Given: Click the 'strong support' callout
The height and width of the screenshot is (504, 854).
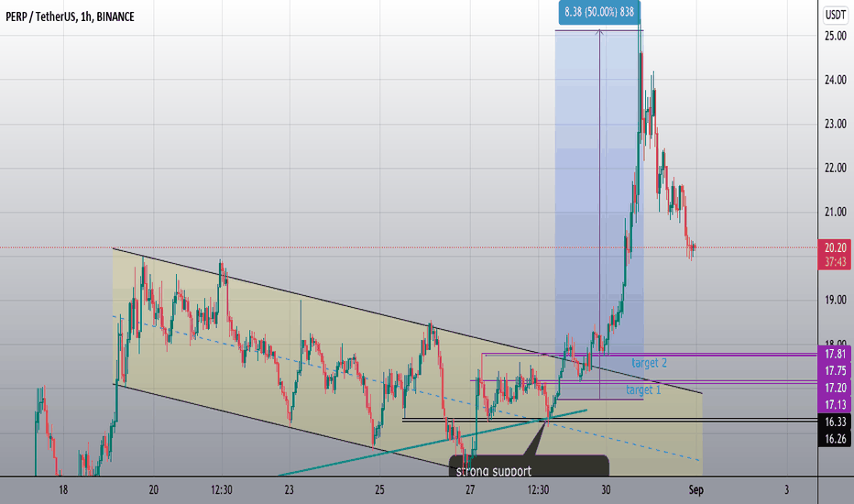Looking at the screenshot, I should click(529, 466).
